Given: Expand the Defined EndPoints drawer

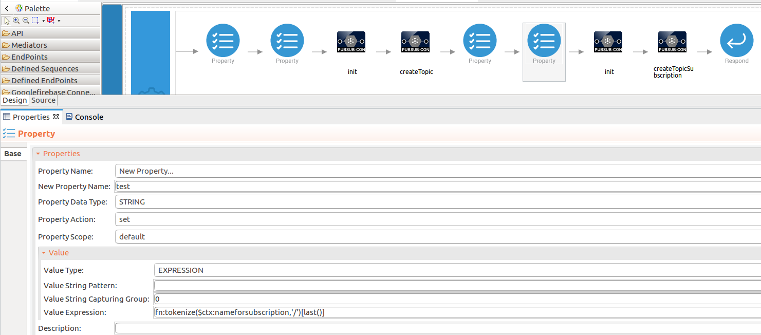Looking at the screenshot, I should (x=50, y=81).
